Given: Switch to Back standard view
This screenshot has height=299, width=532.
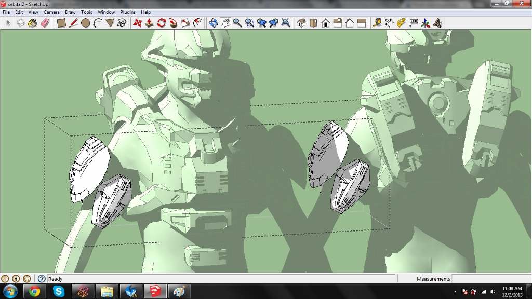Looking at the screenshot, I should tap(350, 23).
